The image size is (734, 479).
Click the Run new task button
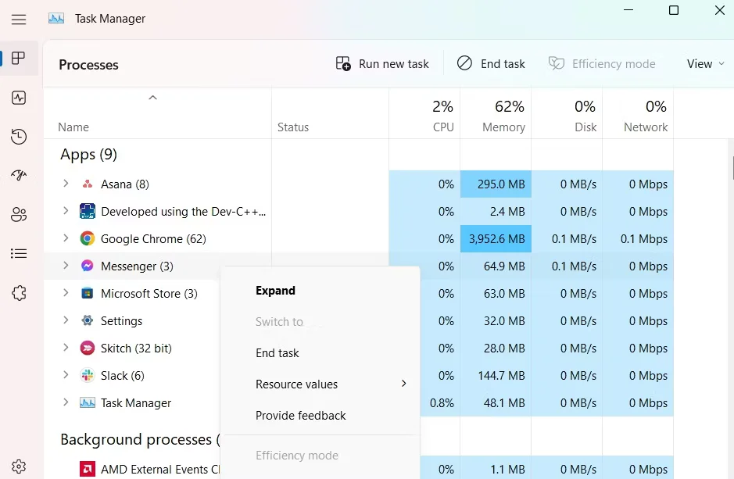point(382,63)
